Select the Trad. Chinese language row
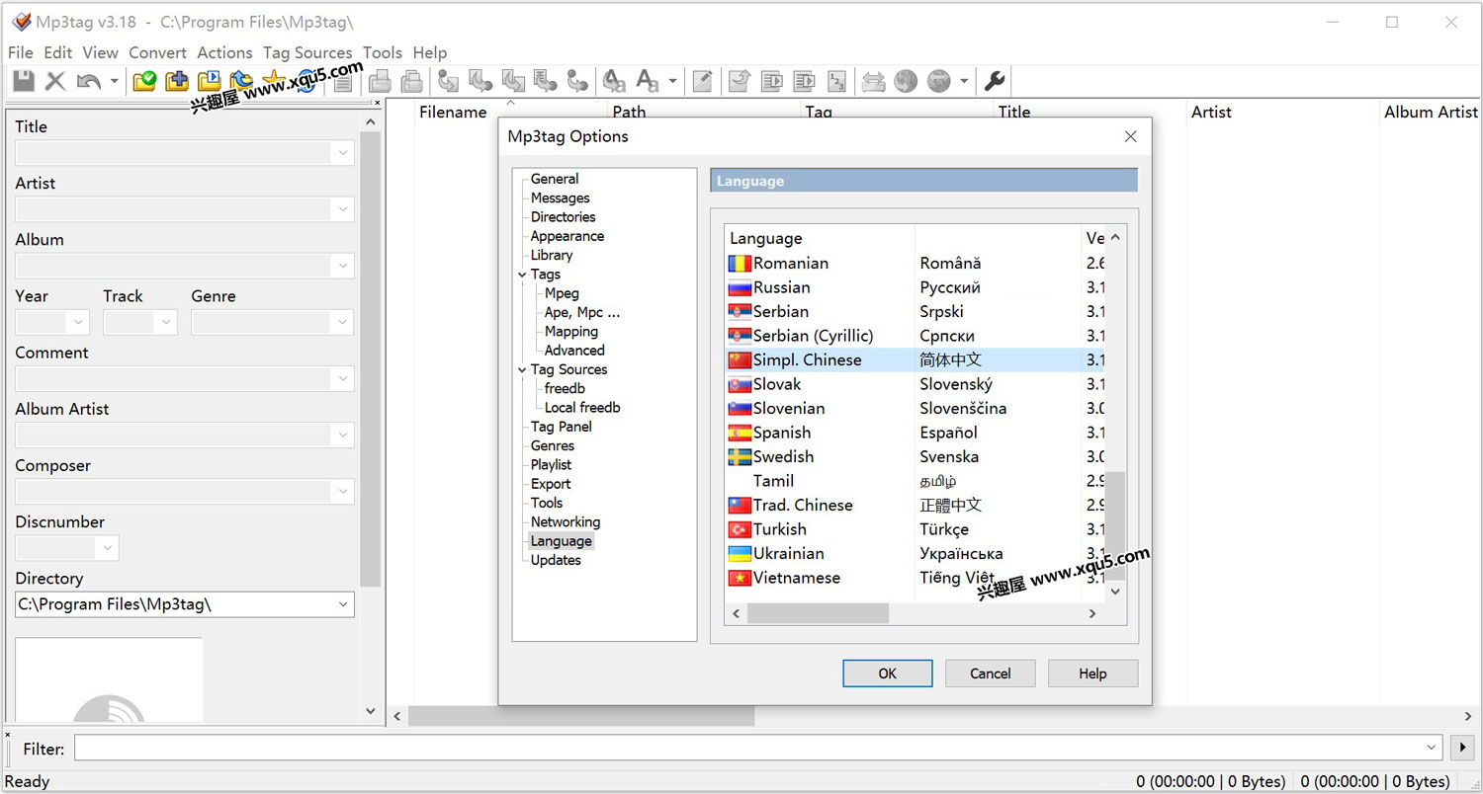Screen dimensions: 1483x794 (916, 505)
